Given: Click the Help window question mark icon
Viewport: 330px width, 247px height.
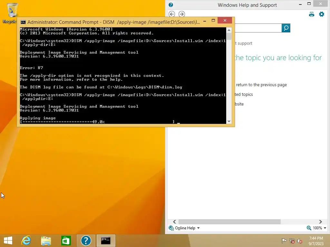Looking at the screenshot, I should pyautogui.click(x=171, y=5).
